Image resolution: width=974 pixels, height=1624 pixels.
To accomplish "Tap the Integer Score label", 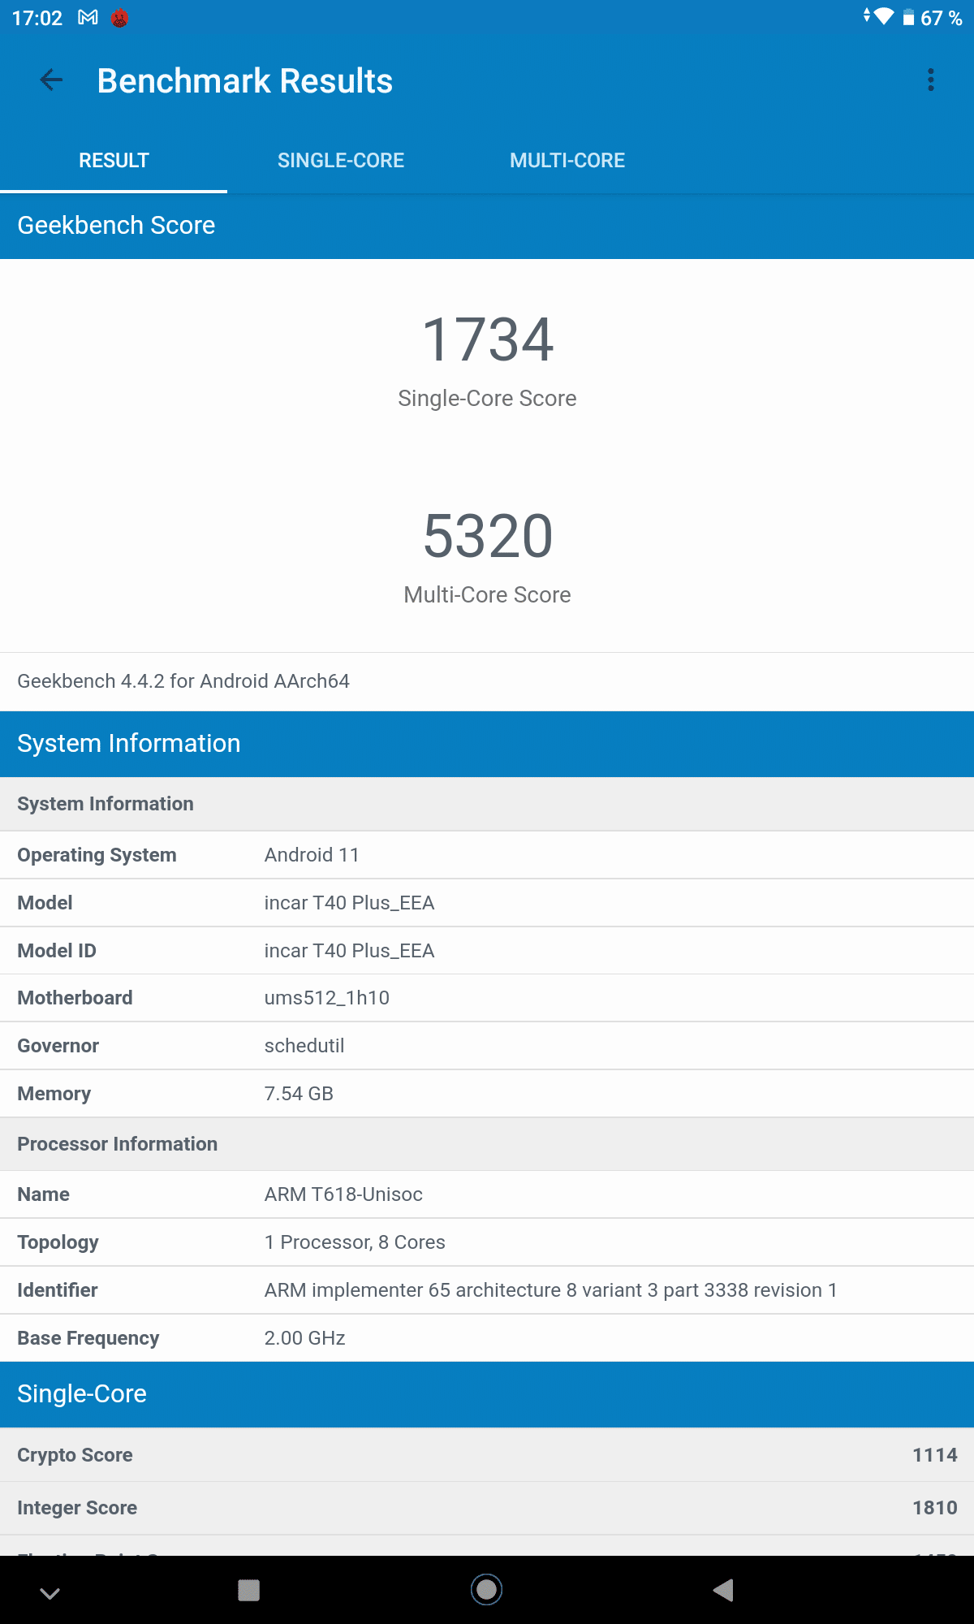I will tap(77, 1508).
